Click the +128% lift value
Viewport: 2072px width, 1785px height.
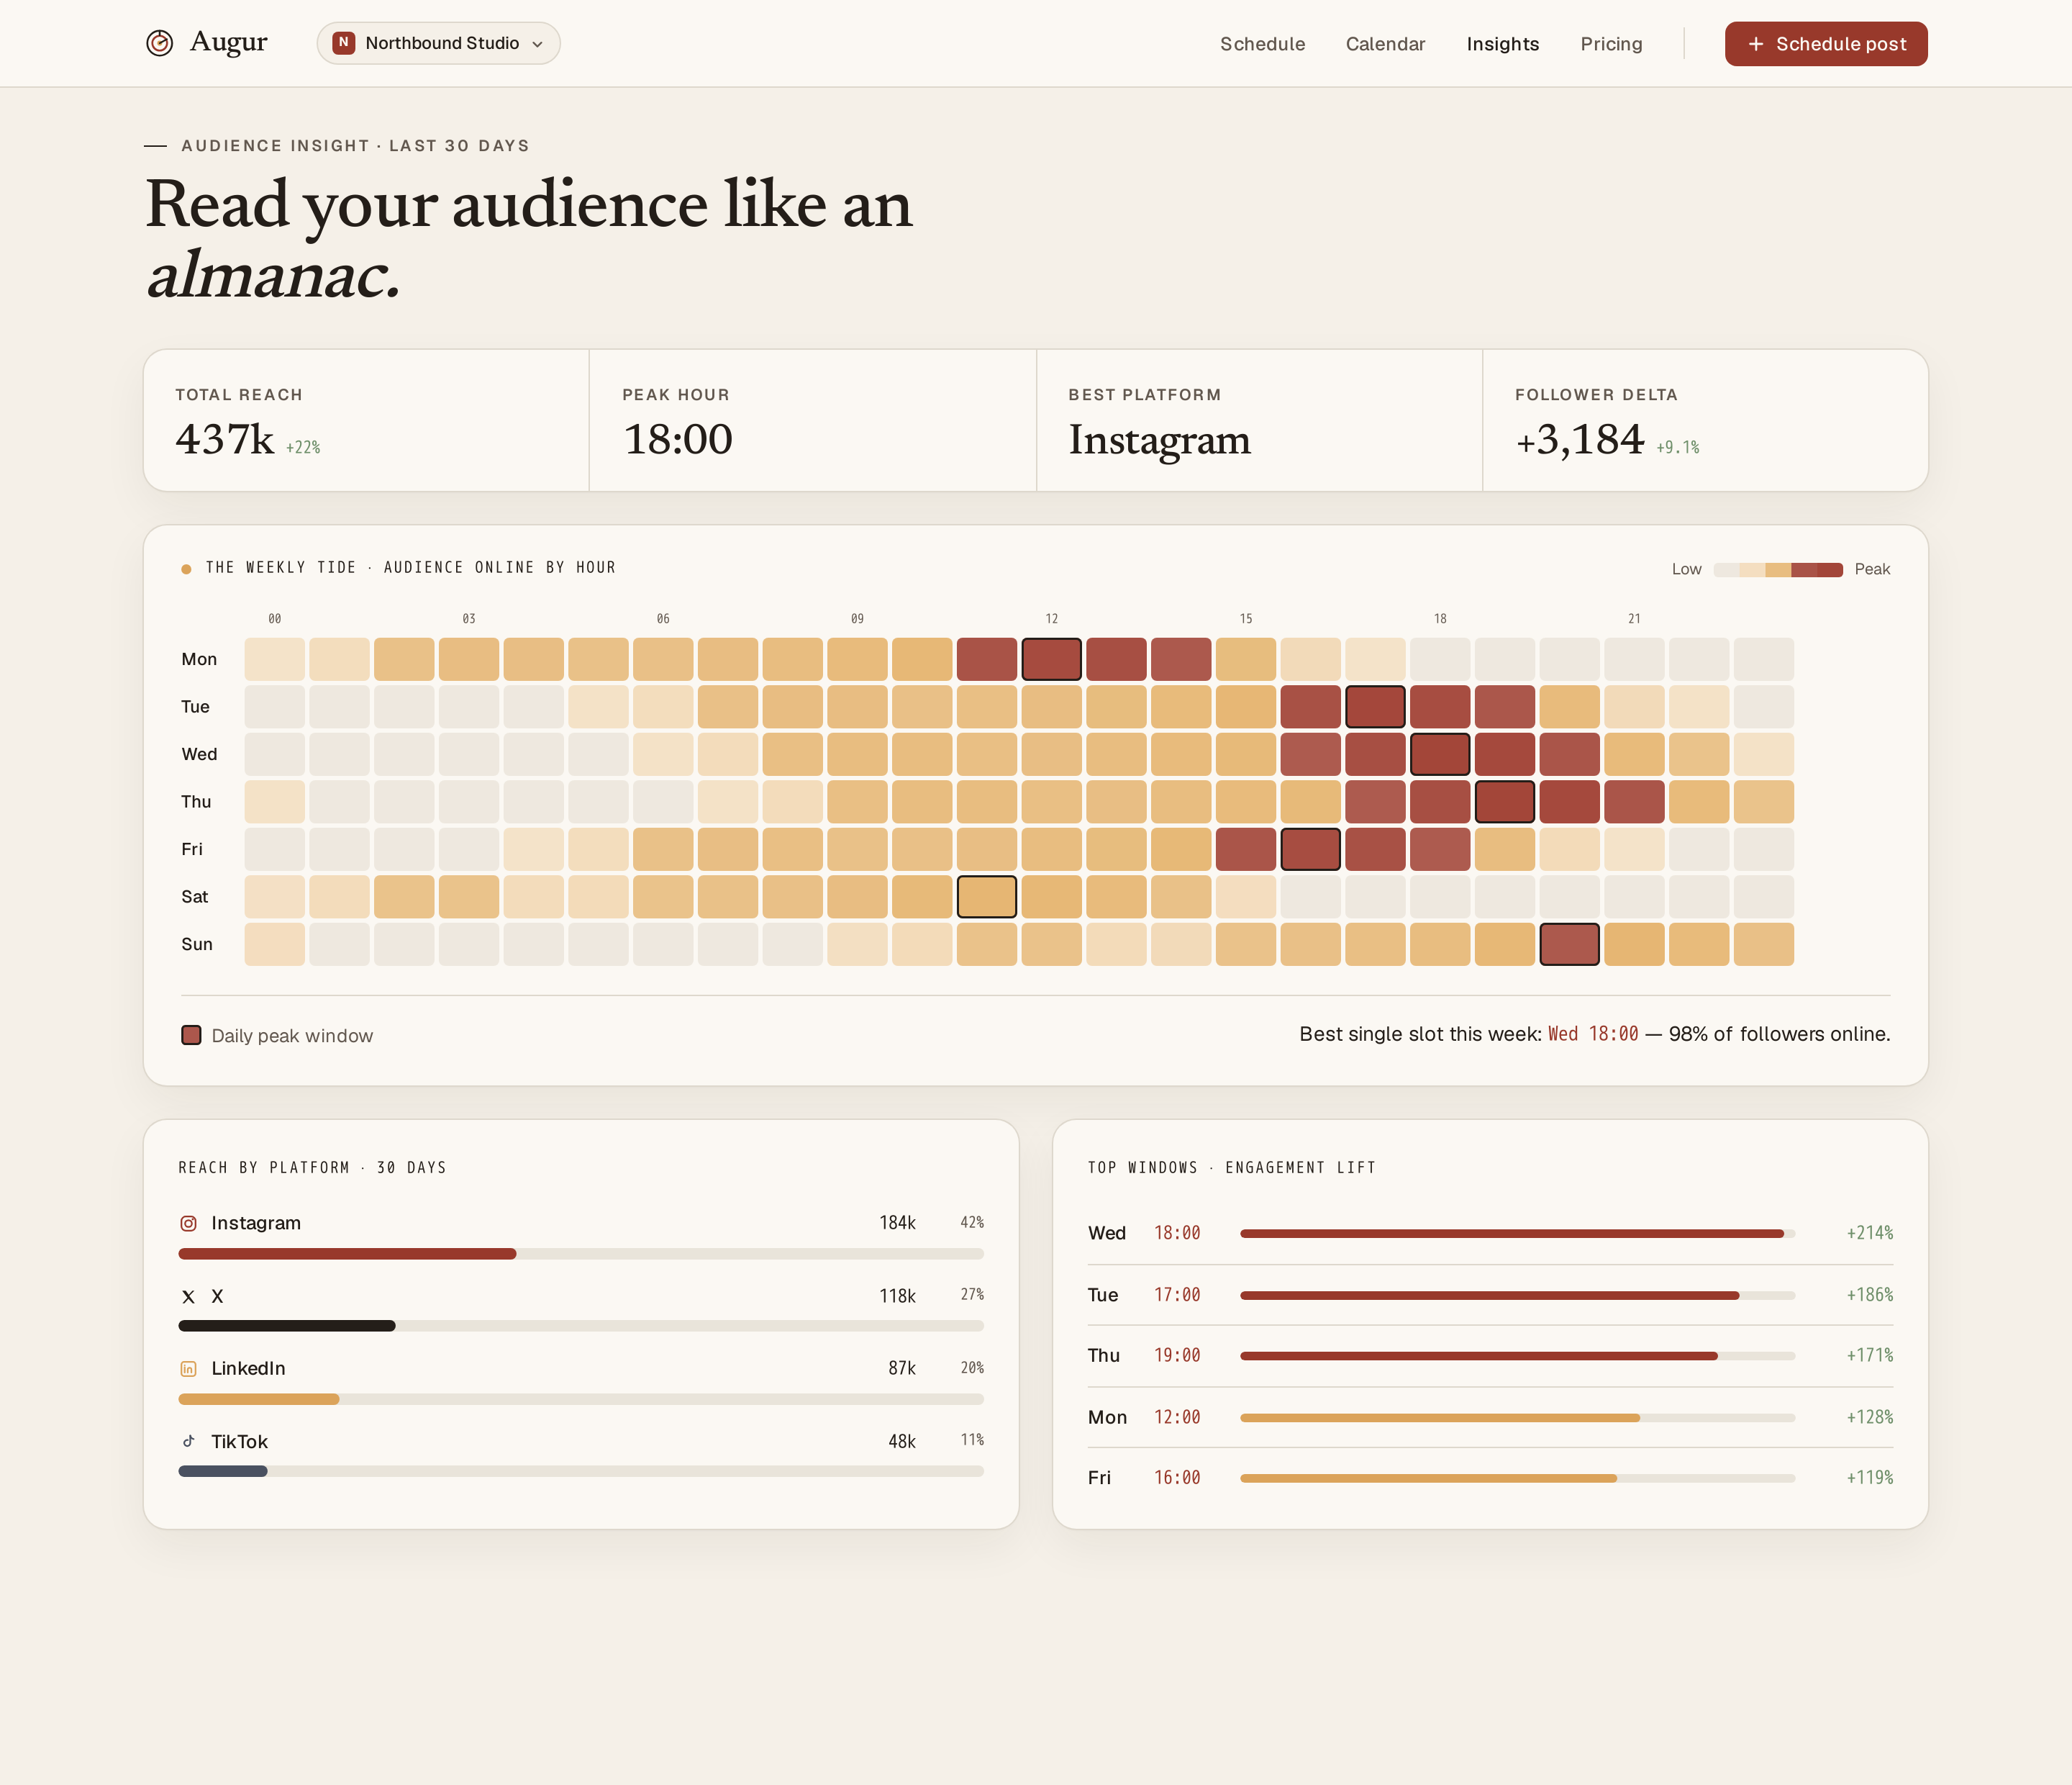click(1869, 1416)
